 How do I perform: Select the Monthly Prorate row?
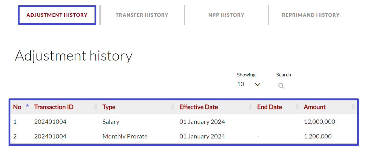[125, 136]
